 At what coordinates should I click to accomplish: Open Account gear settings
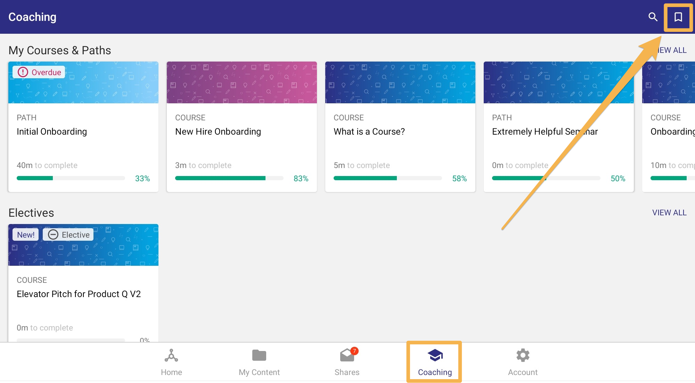coord(523,362)
